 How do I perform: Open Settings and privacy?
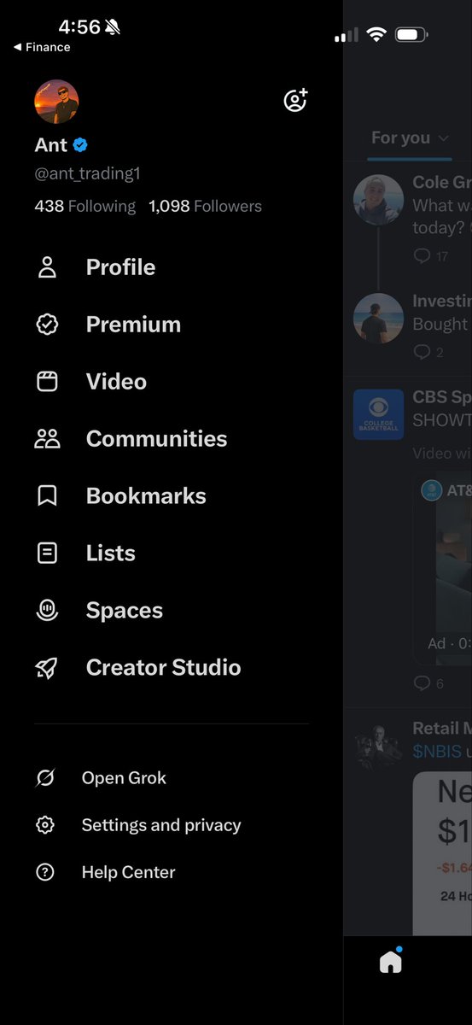[x=160, y=825]
